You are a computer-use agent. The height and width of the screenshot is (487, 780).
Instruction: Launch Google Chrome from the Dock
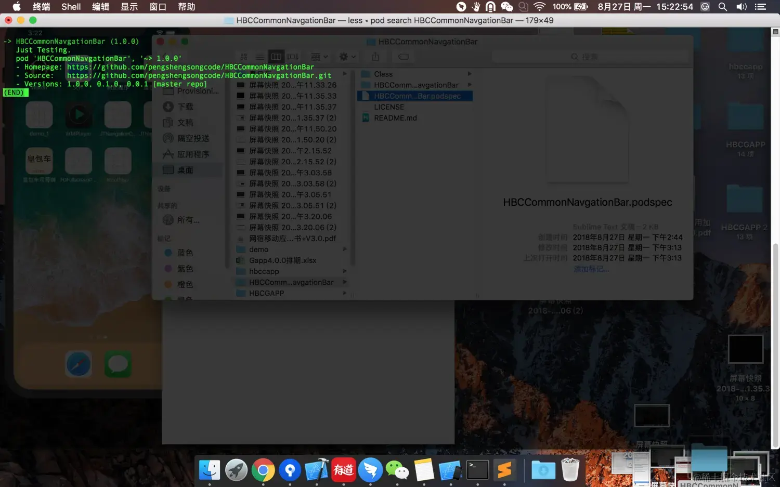point(263,470)
